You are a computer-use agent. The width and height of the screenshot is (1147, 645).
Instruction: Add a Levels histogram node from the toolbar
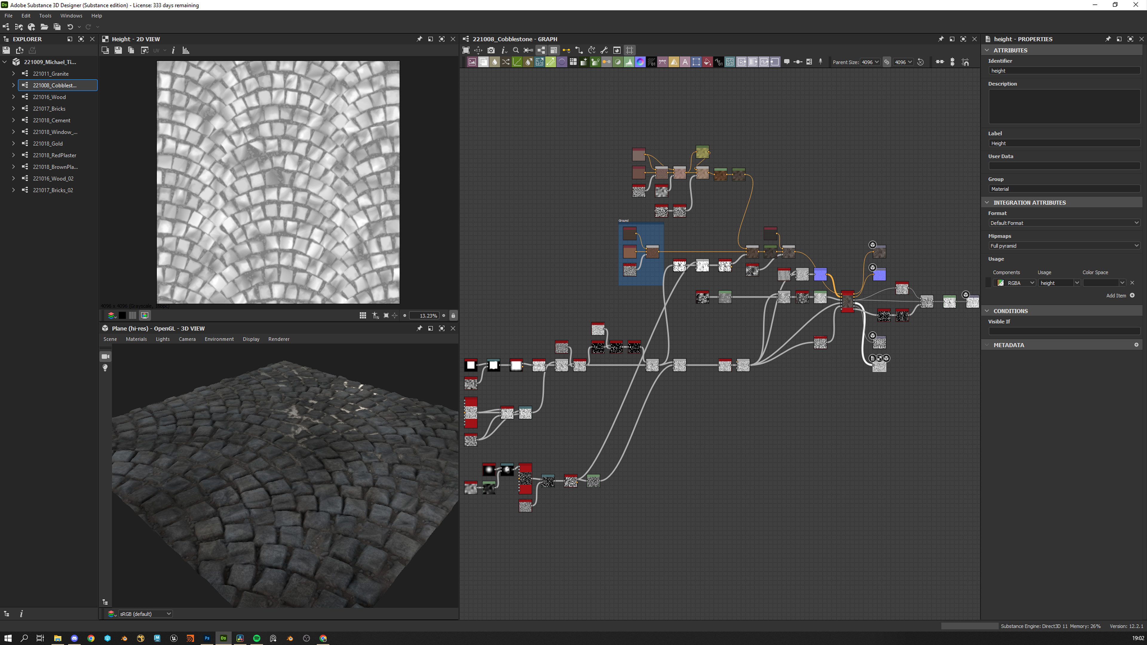[629, 62]
